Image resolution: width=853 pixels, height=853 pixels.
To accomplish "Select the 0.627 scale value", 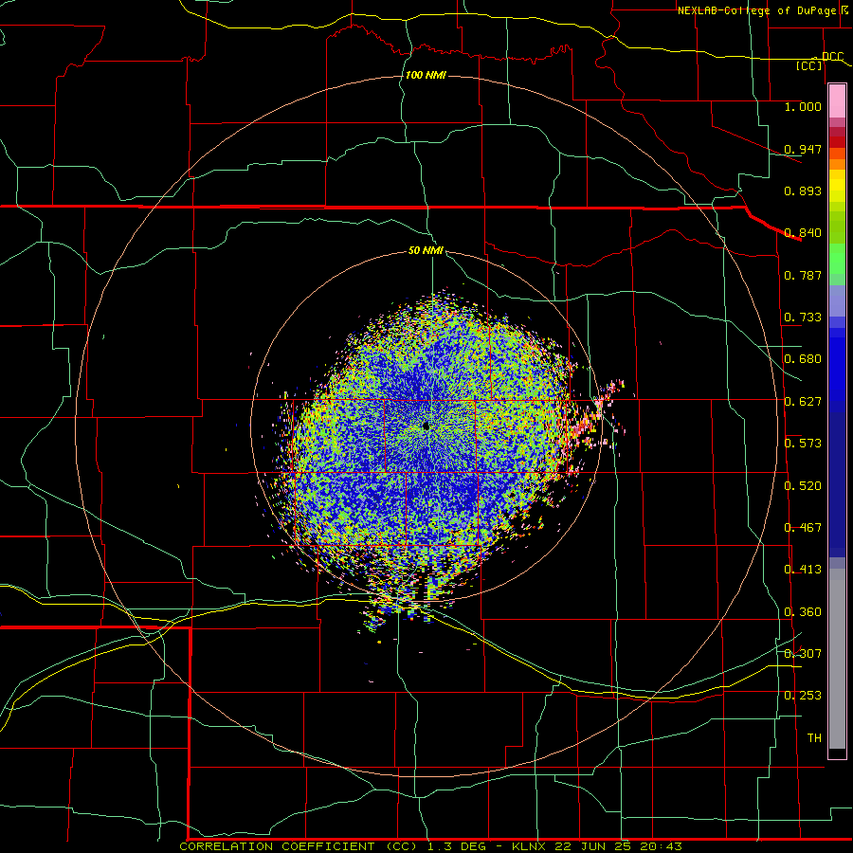I will point(803,402).
